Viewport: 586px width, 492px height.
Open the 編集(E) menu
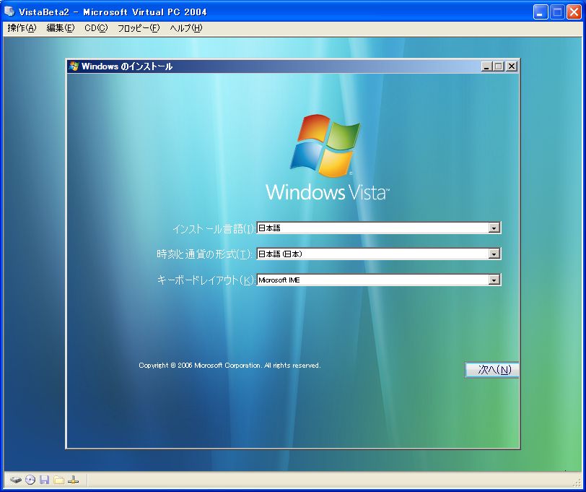tap(61, 28)
